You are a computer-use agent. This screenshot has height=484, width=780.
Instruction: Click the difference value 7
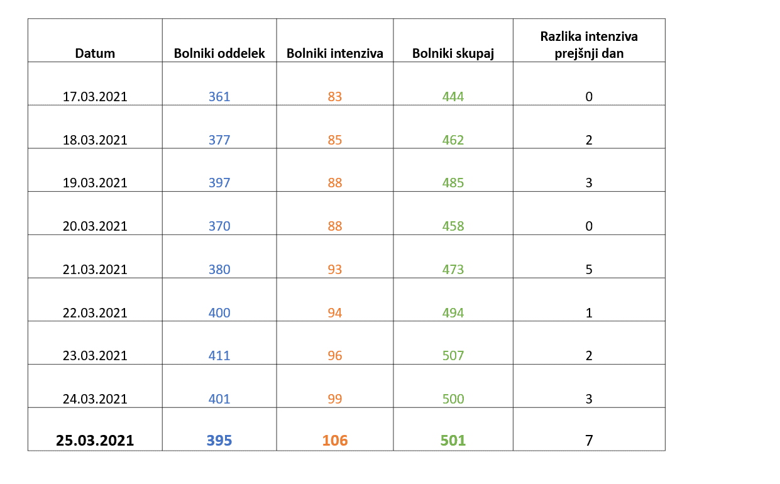click(x=589, y=441)
